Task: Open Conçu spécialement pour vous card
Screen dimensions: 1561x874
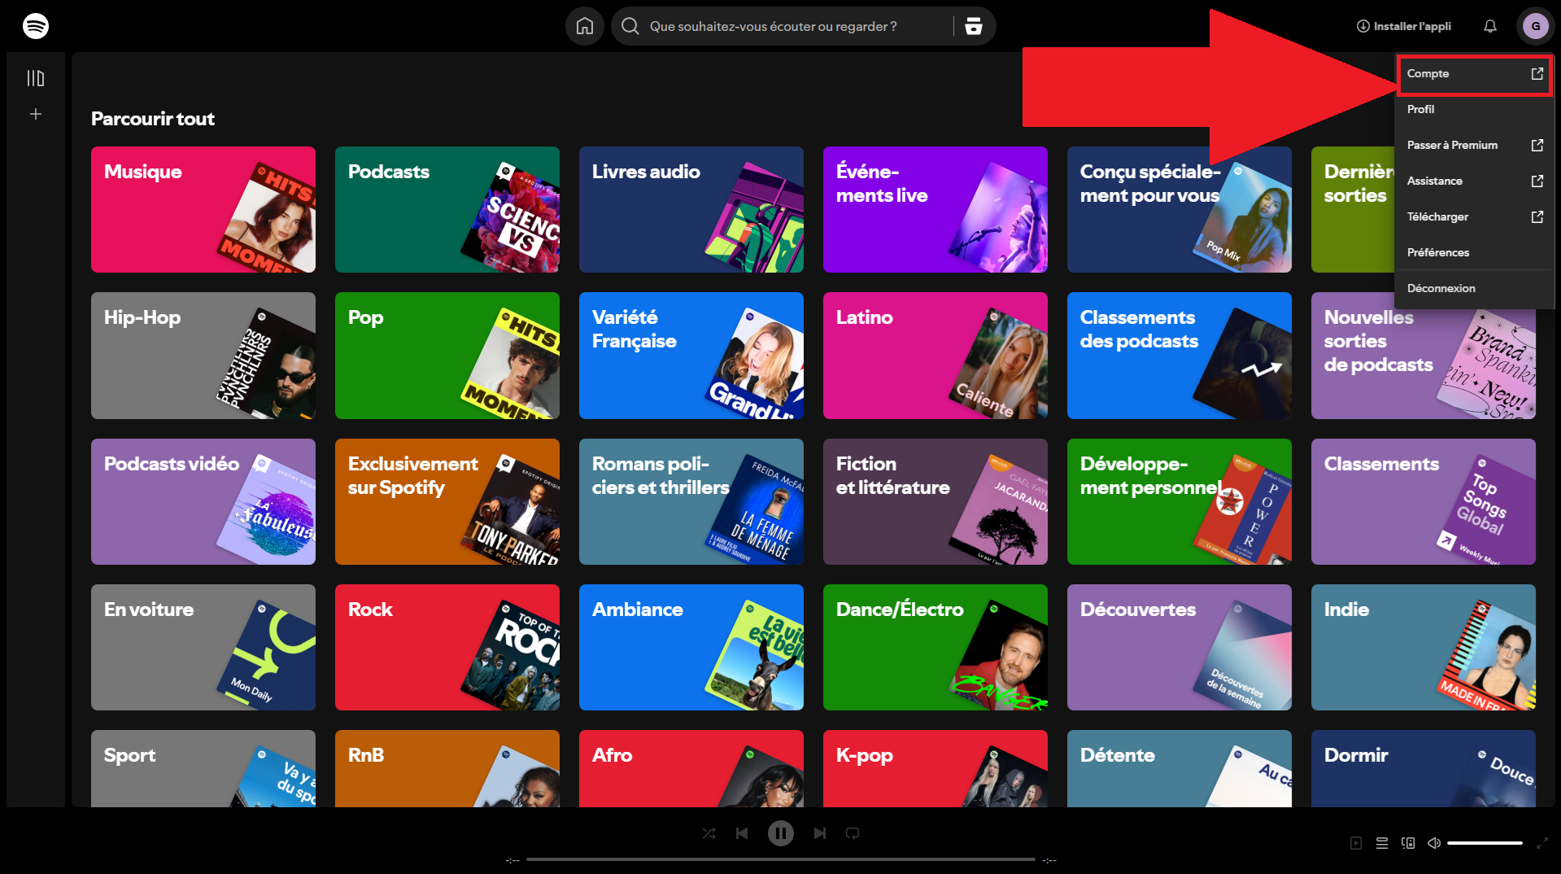Action: pyautogui.click(x=1179, y=210)
